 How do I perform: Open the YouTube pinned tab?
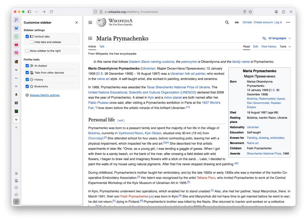pos(16,45)
